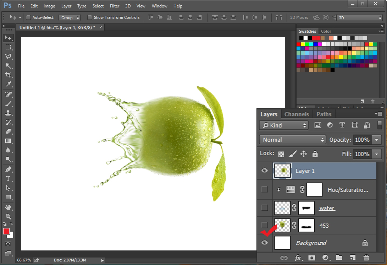Image resolution: width=387 pixels, height=265 pixels.
Task: Filter for type layers
Action: point(342,125)
